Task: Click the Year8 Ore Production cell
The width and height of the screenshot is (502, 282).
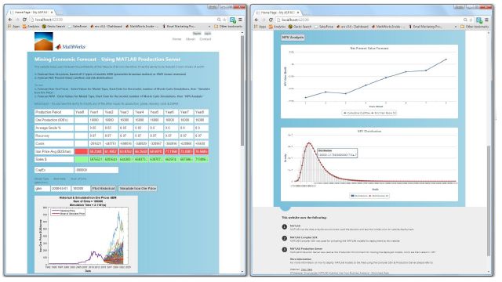Action: point(202,120)
